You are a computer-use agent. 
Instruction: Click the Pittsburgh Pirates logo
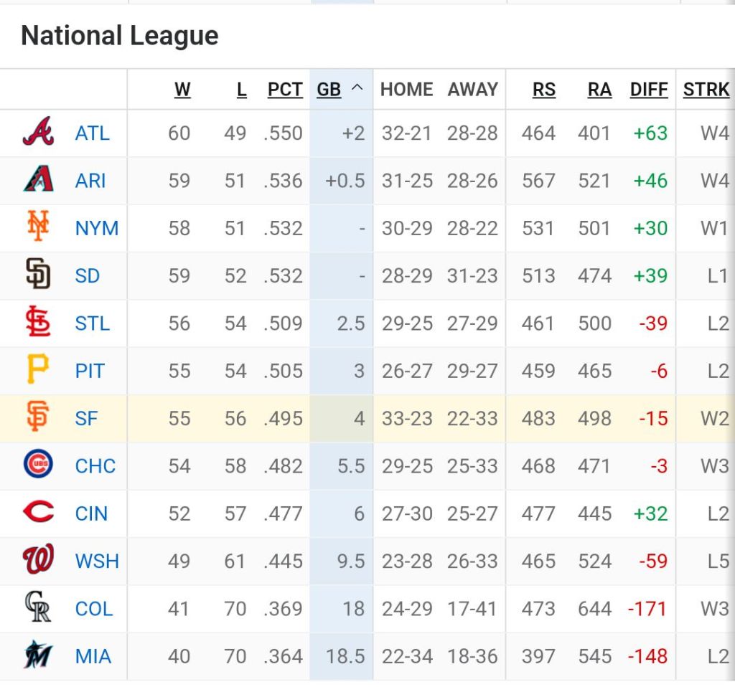[38, 371]
